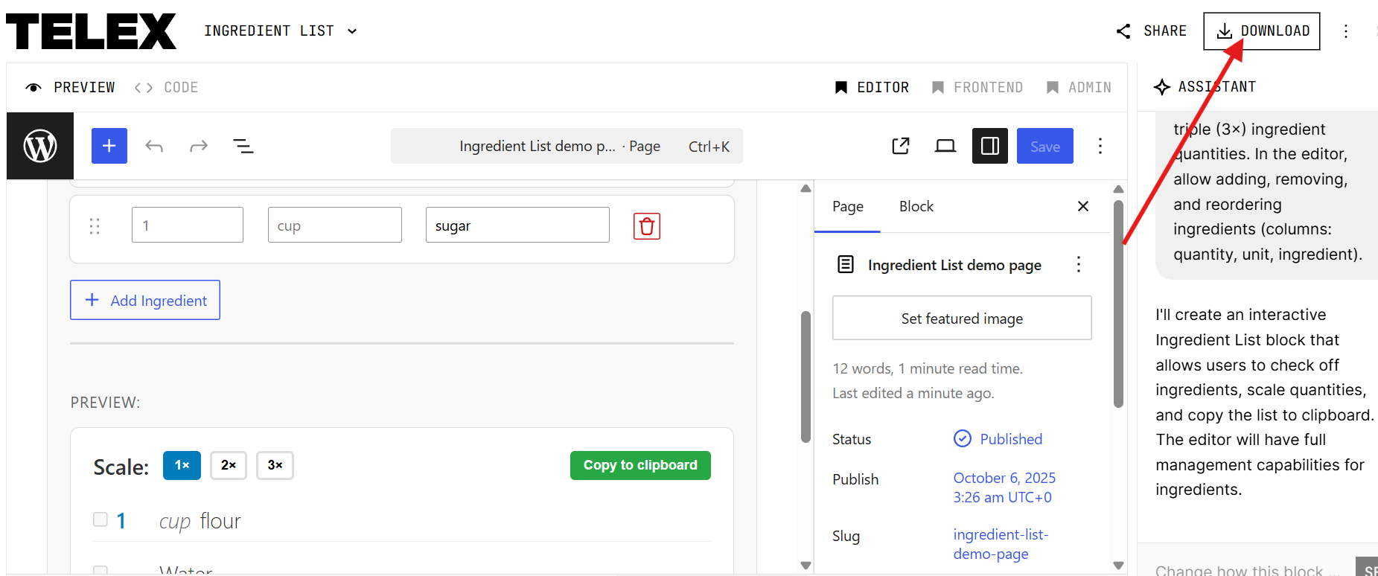1378x576 pixels.
Task: Open the block inserter plus button
Action: 109,146
